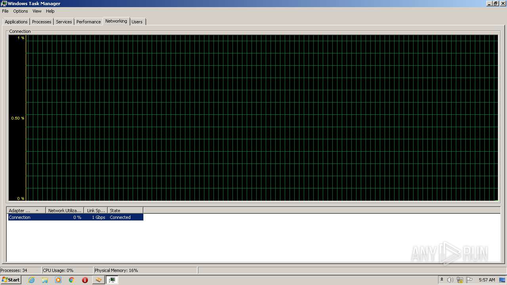Sort by Network Utilization column header
Screen dimensions: 507x285
[x=65, y=211]
